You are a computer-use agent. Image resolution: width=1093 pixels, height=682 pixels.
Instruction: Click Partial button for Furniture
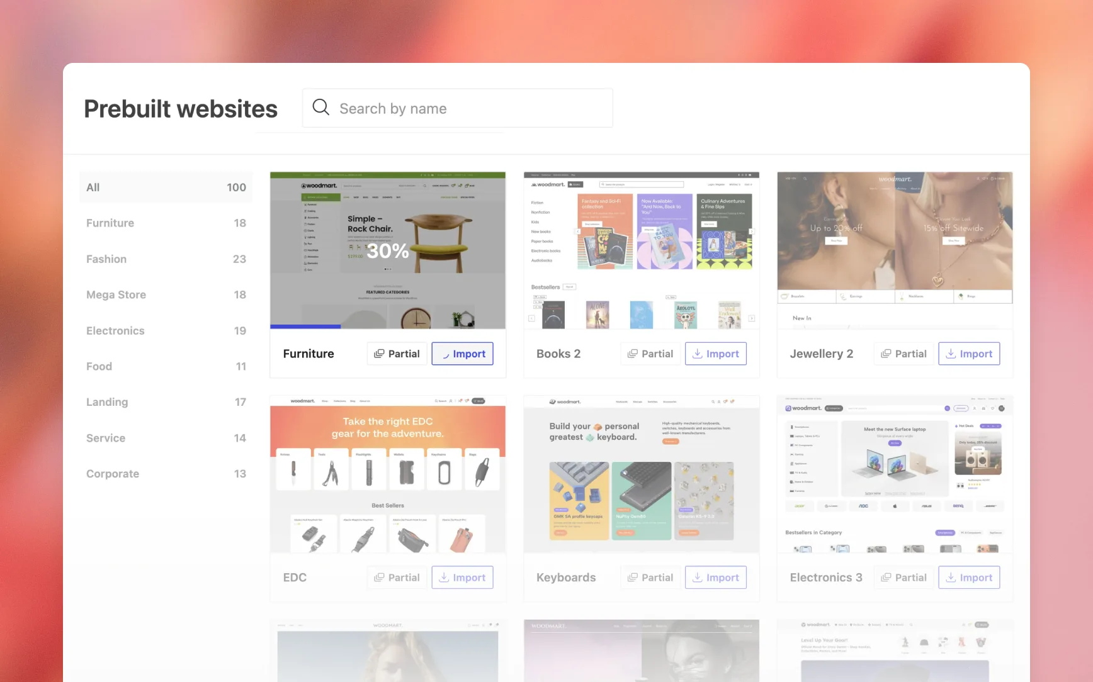point(397,354)
